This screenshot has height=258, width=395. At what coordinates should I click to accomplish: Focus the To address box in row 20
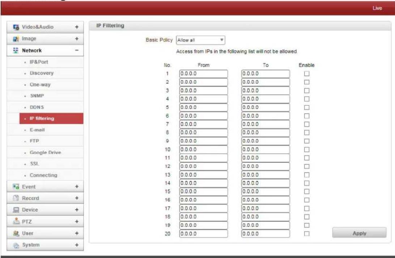266,234
